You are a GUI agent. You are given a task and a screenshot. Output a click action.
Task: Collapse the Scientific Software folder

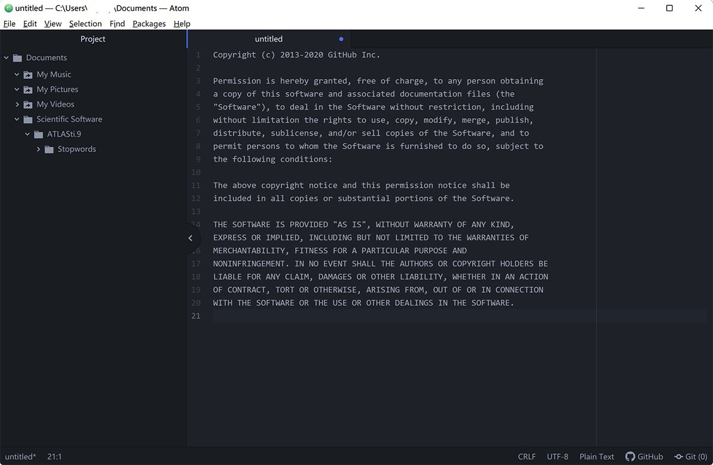pos(17,119)
